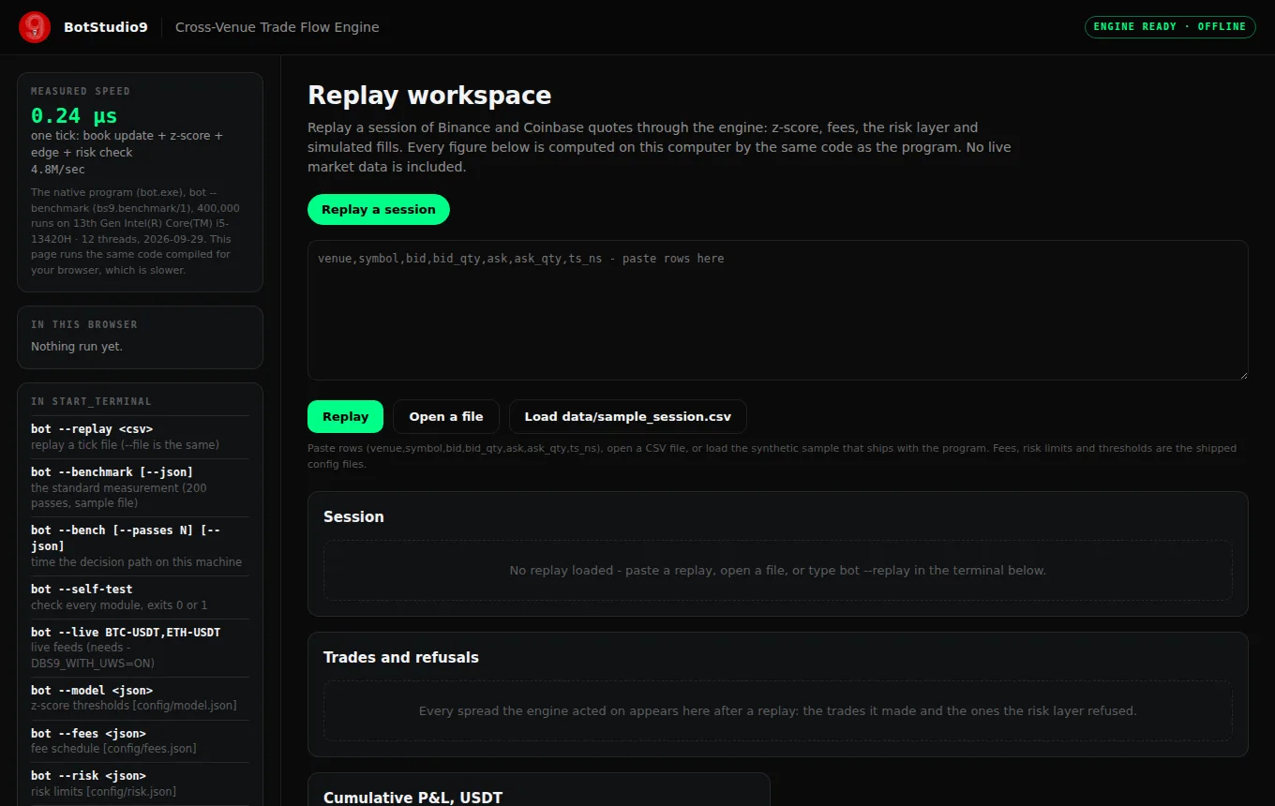1275x806 pixels.
Task: Click the Session panel heading
Action: [x=353, y=517]
